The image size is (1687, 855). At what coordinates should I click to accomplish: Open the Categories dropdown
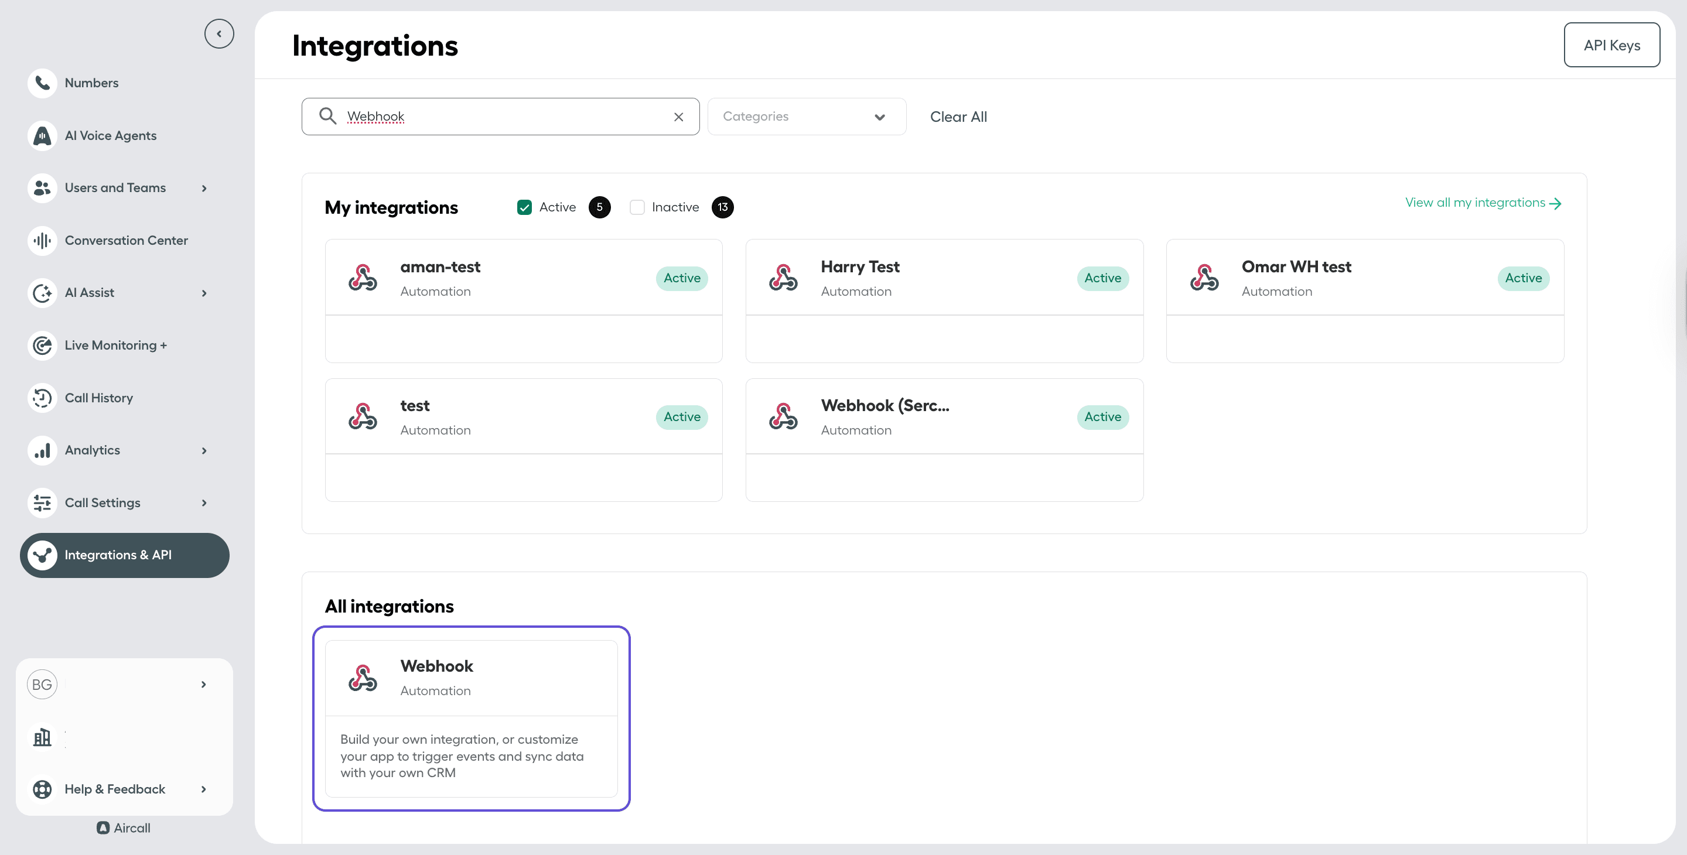(x=806, y=117)
